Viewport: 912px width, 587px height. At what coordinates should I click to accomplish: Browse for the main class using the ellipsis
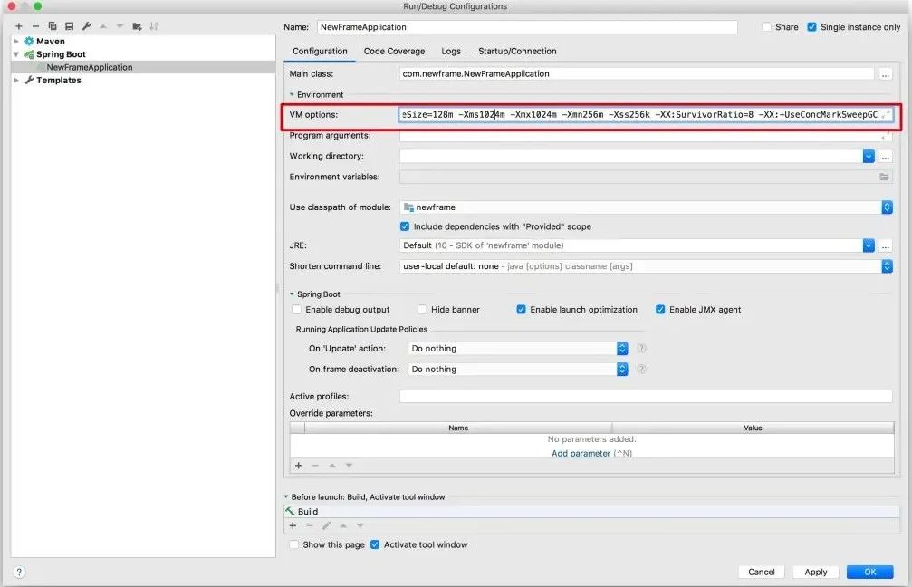(885, 74)
